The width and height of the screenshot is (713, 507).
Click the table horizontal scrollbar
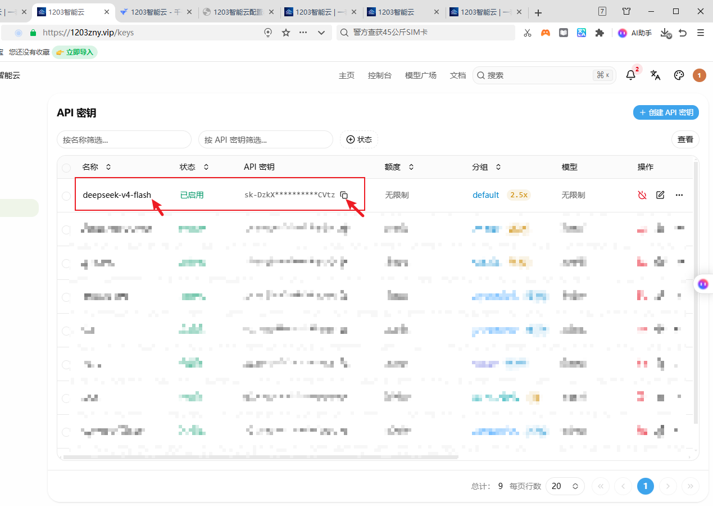click(x=261, y=458)
